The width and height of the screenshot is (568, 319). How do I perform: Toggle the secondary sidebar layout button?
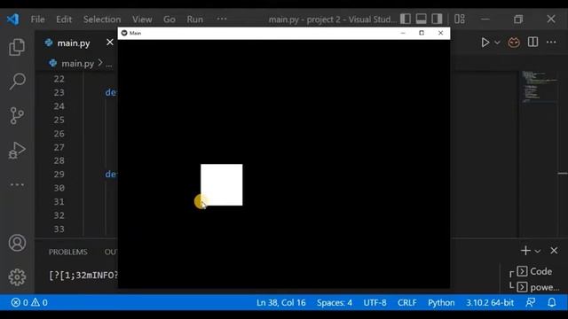pyautogui.click(x=437, y=19)
